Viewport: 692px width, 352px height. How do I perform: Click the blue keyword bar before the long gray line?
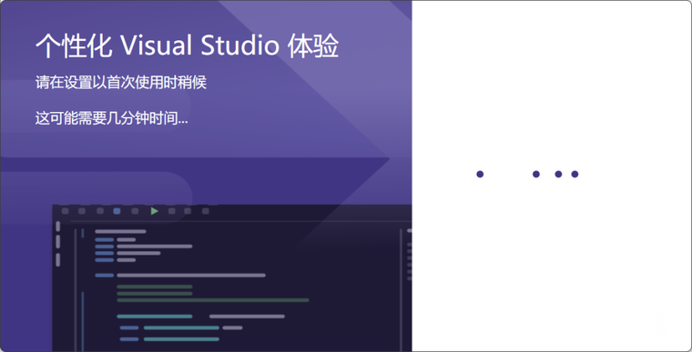pos(105,276)
